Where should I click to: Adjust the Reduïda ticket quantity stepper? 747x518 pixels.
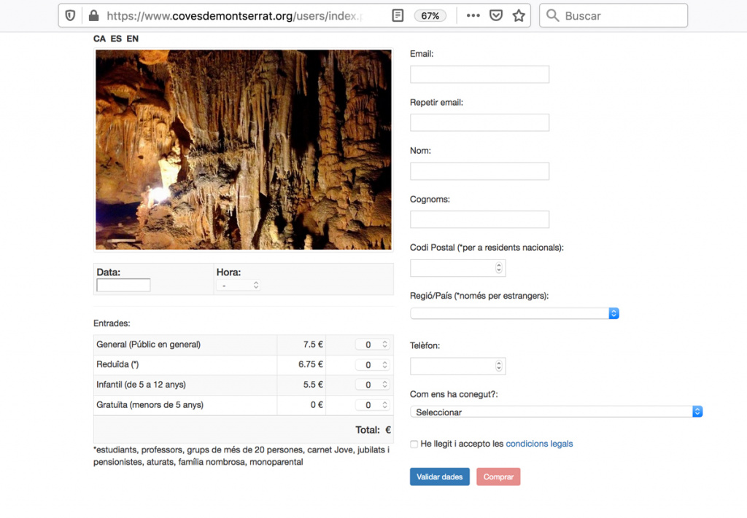(x=373, y=365)
